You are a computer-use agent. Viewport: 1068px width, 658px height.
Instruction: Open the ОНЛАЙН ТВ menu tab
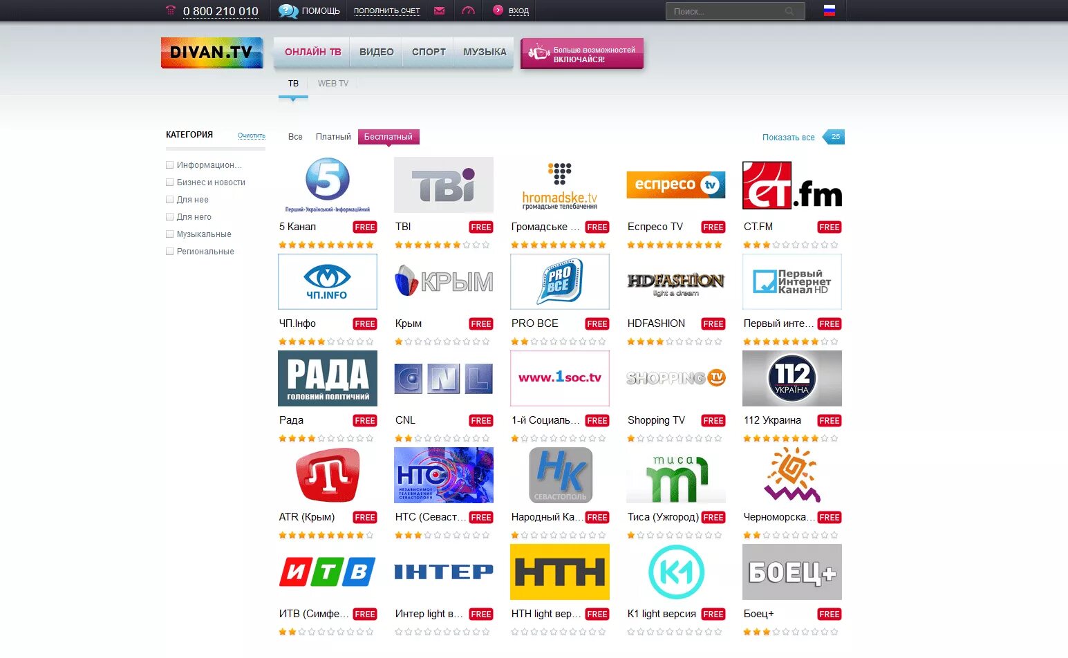pyautogui.click(x=312, y=52)
